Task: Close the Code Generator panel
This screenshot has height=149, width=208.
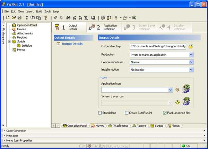Action: point(204,131)
